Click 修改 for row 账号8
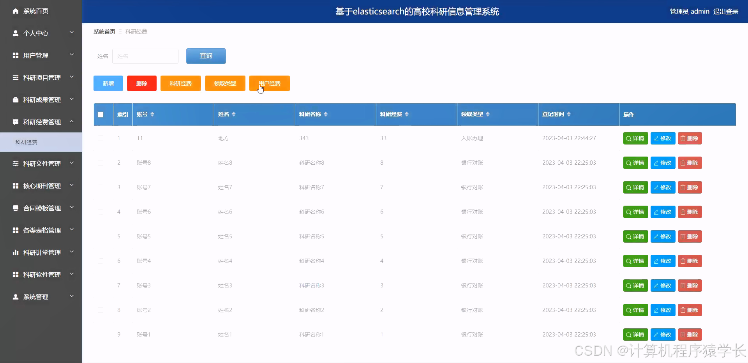Screen dimensions: 748x363 [663, 163]
